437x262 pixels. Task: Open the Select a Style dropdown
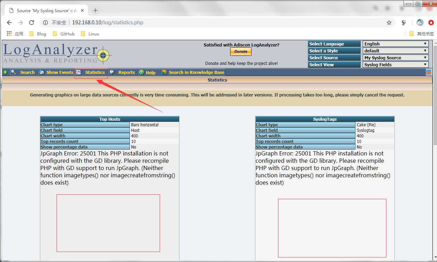point(396,51)
